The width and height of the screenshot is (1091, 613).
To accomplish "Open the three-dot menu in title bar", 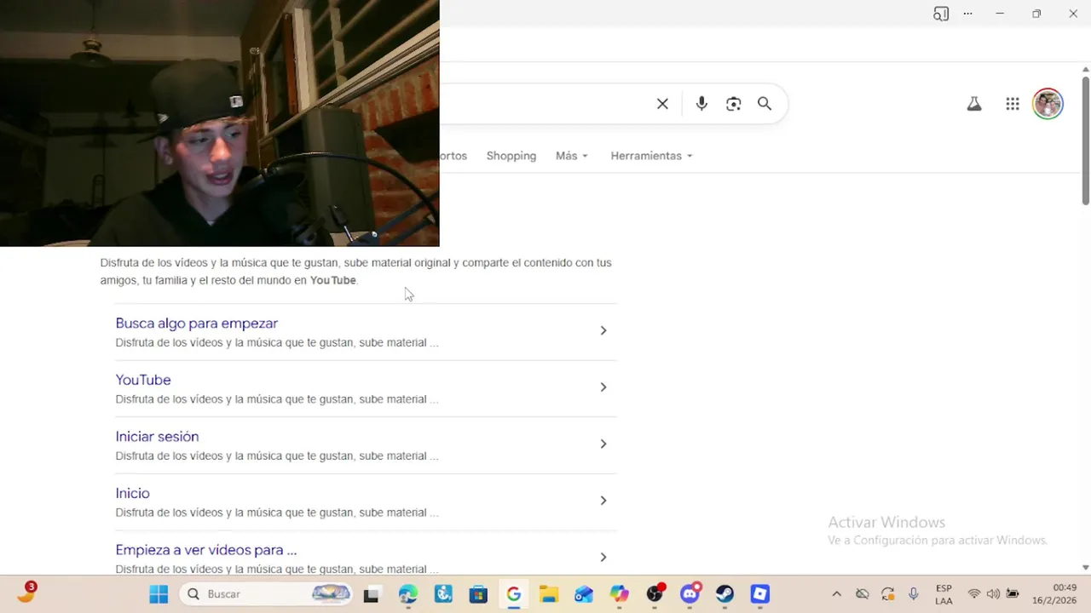I will coord(968,14).
